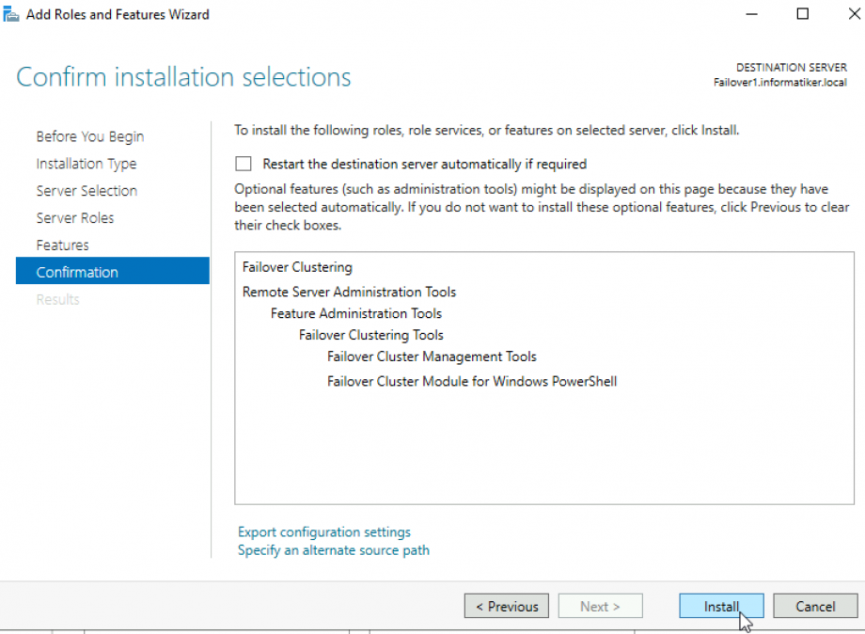The image size is (865, 634).
Task: Open Export configuration settings
Action: 323,531
